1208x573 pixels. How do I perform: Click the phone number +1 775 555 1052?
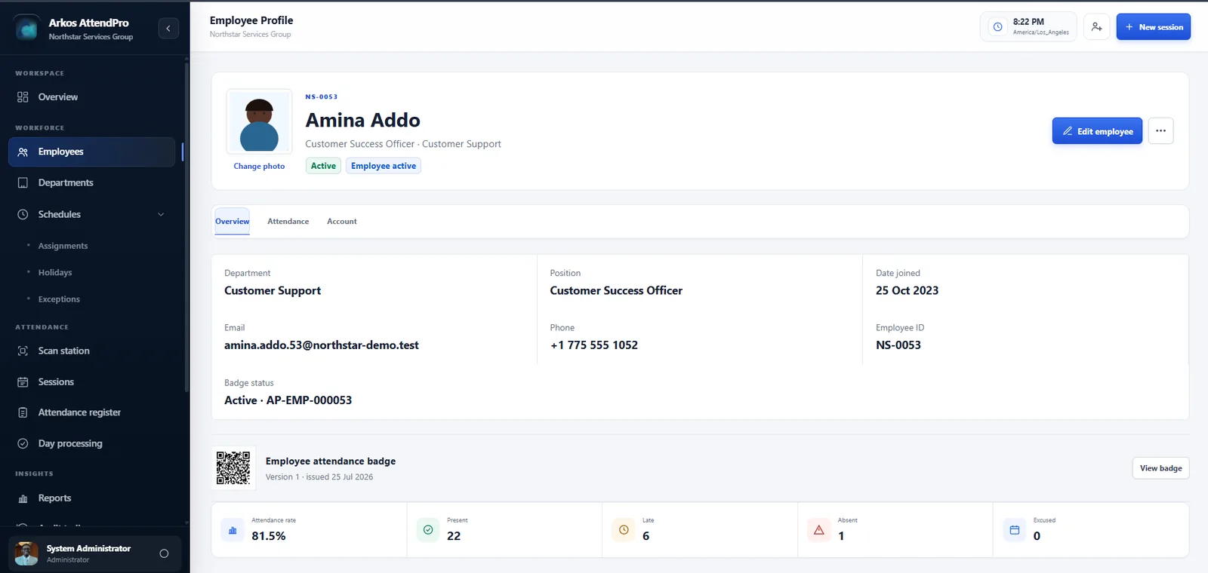click(594, 345)
